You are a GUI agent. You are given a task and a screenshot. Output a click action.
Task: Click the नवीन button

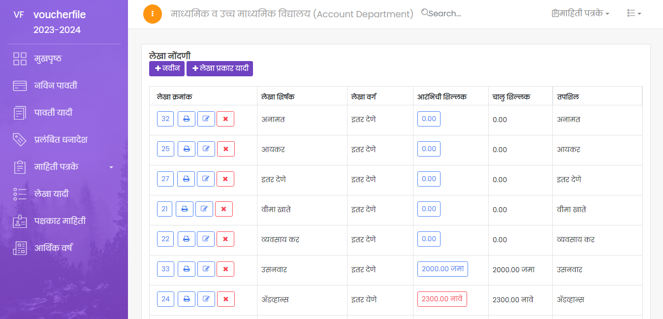[x=167, y=69]
